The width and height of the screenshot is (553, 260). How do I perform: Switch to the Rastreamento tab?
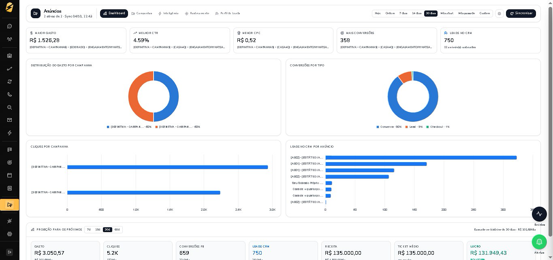pos(197,13)
